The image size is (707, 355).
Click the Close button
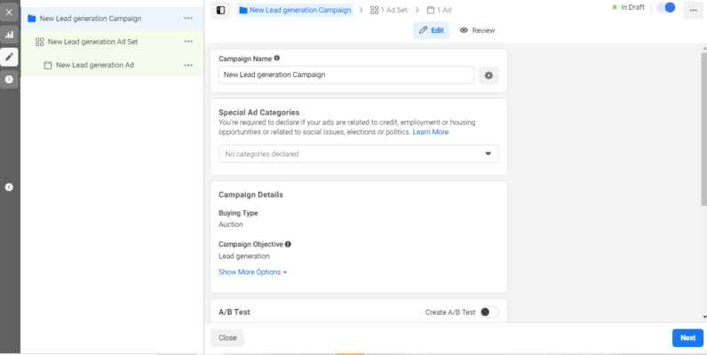click(x=227, y=338)
